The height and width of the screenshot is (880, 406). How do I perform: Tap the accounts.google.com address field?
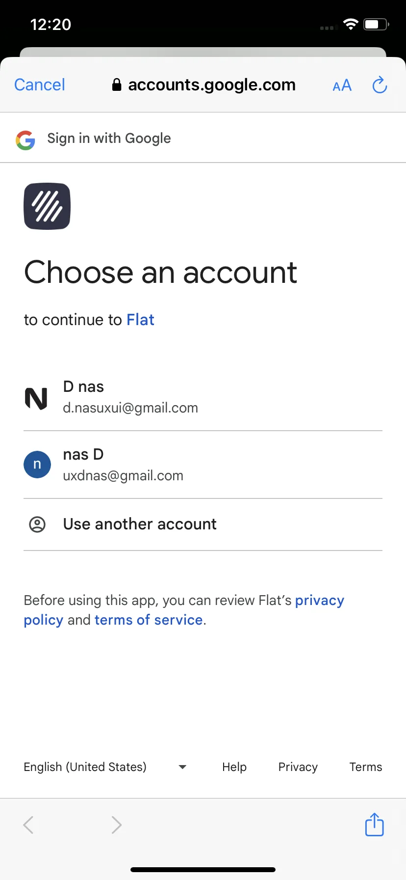tap(211, 85)
